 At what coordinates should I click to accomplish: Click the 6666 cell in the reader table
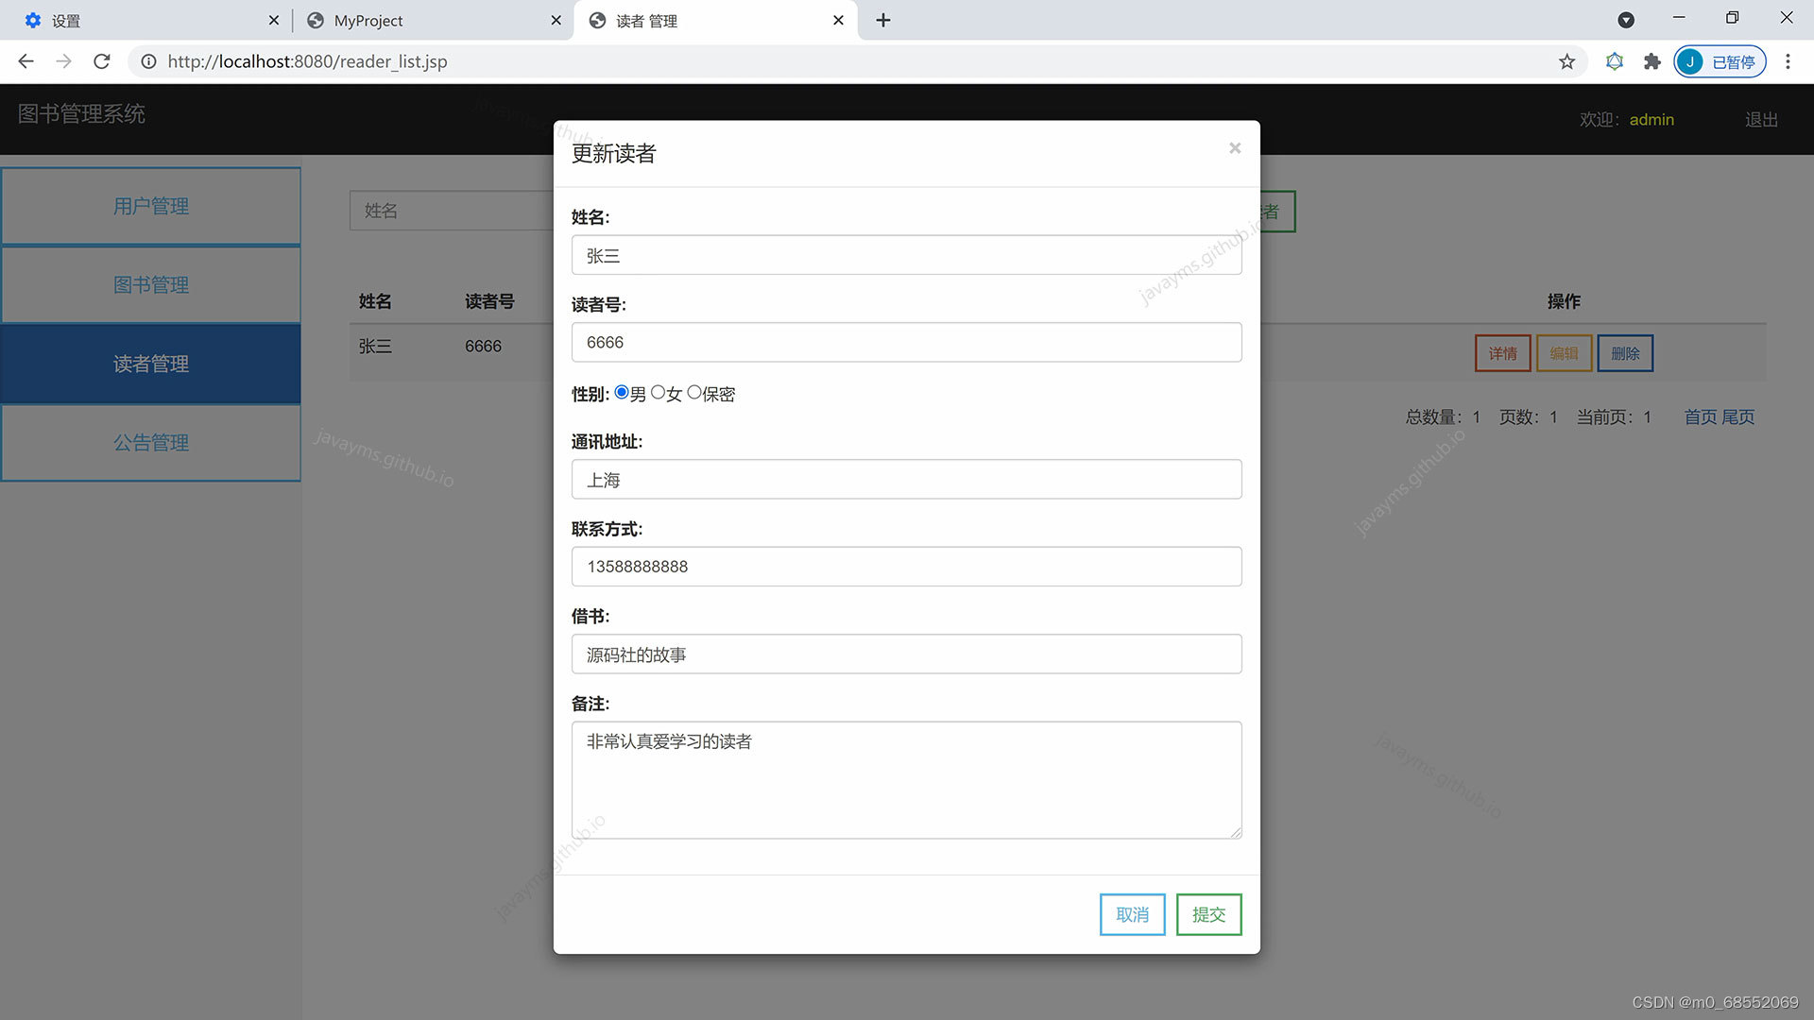[x=483, y=346]
